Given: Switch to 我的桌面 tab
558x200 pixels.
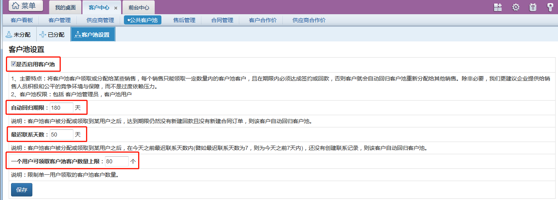Looking at the screenshot, I should click(x=65, y=8).
